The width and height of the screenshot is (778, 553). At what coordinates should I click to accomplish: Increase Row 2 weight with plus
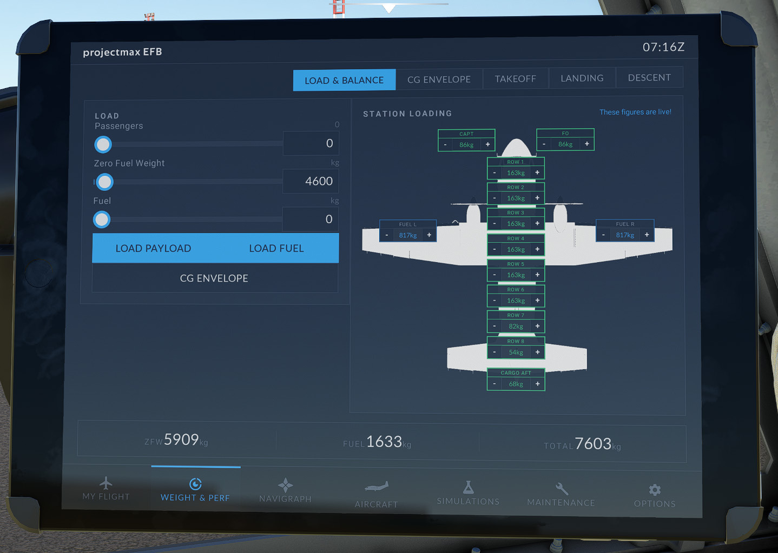[x=537, y=198]
